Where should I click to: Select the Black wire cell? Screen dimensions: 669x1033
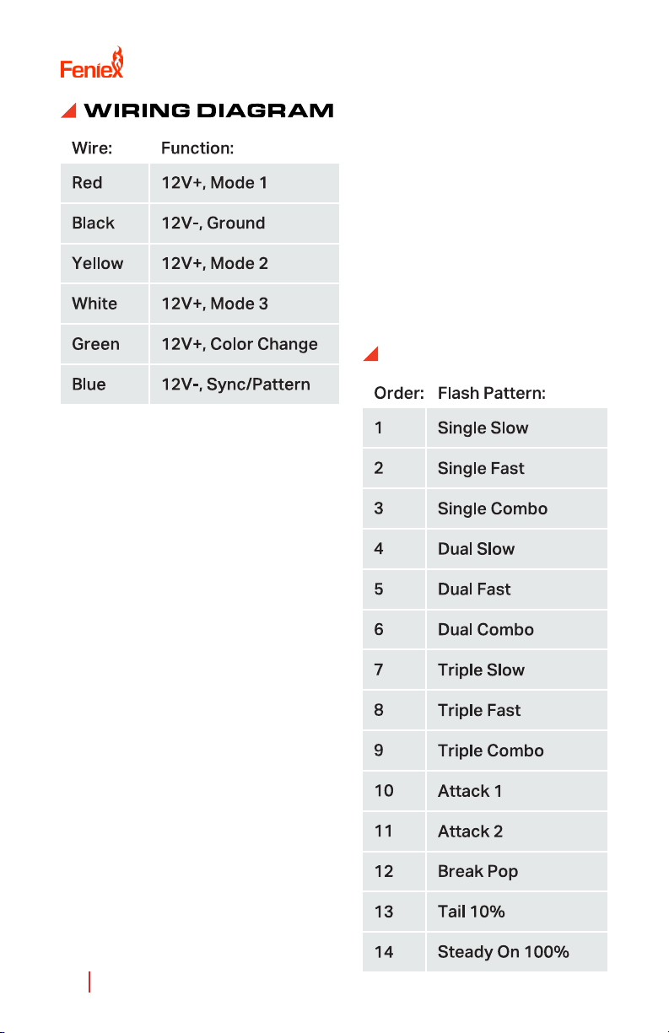[93, 223]
